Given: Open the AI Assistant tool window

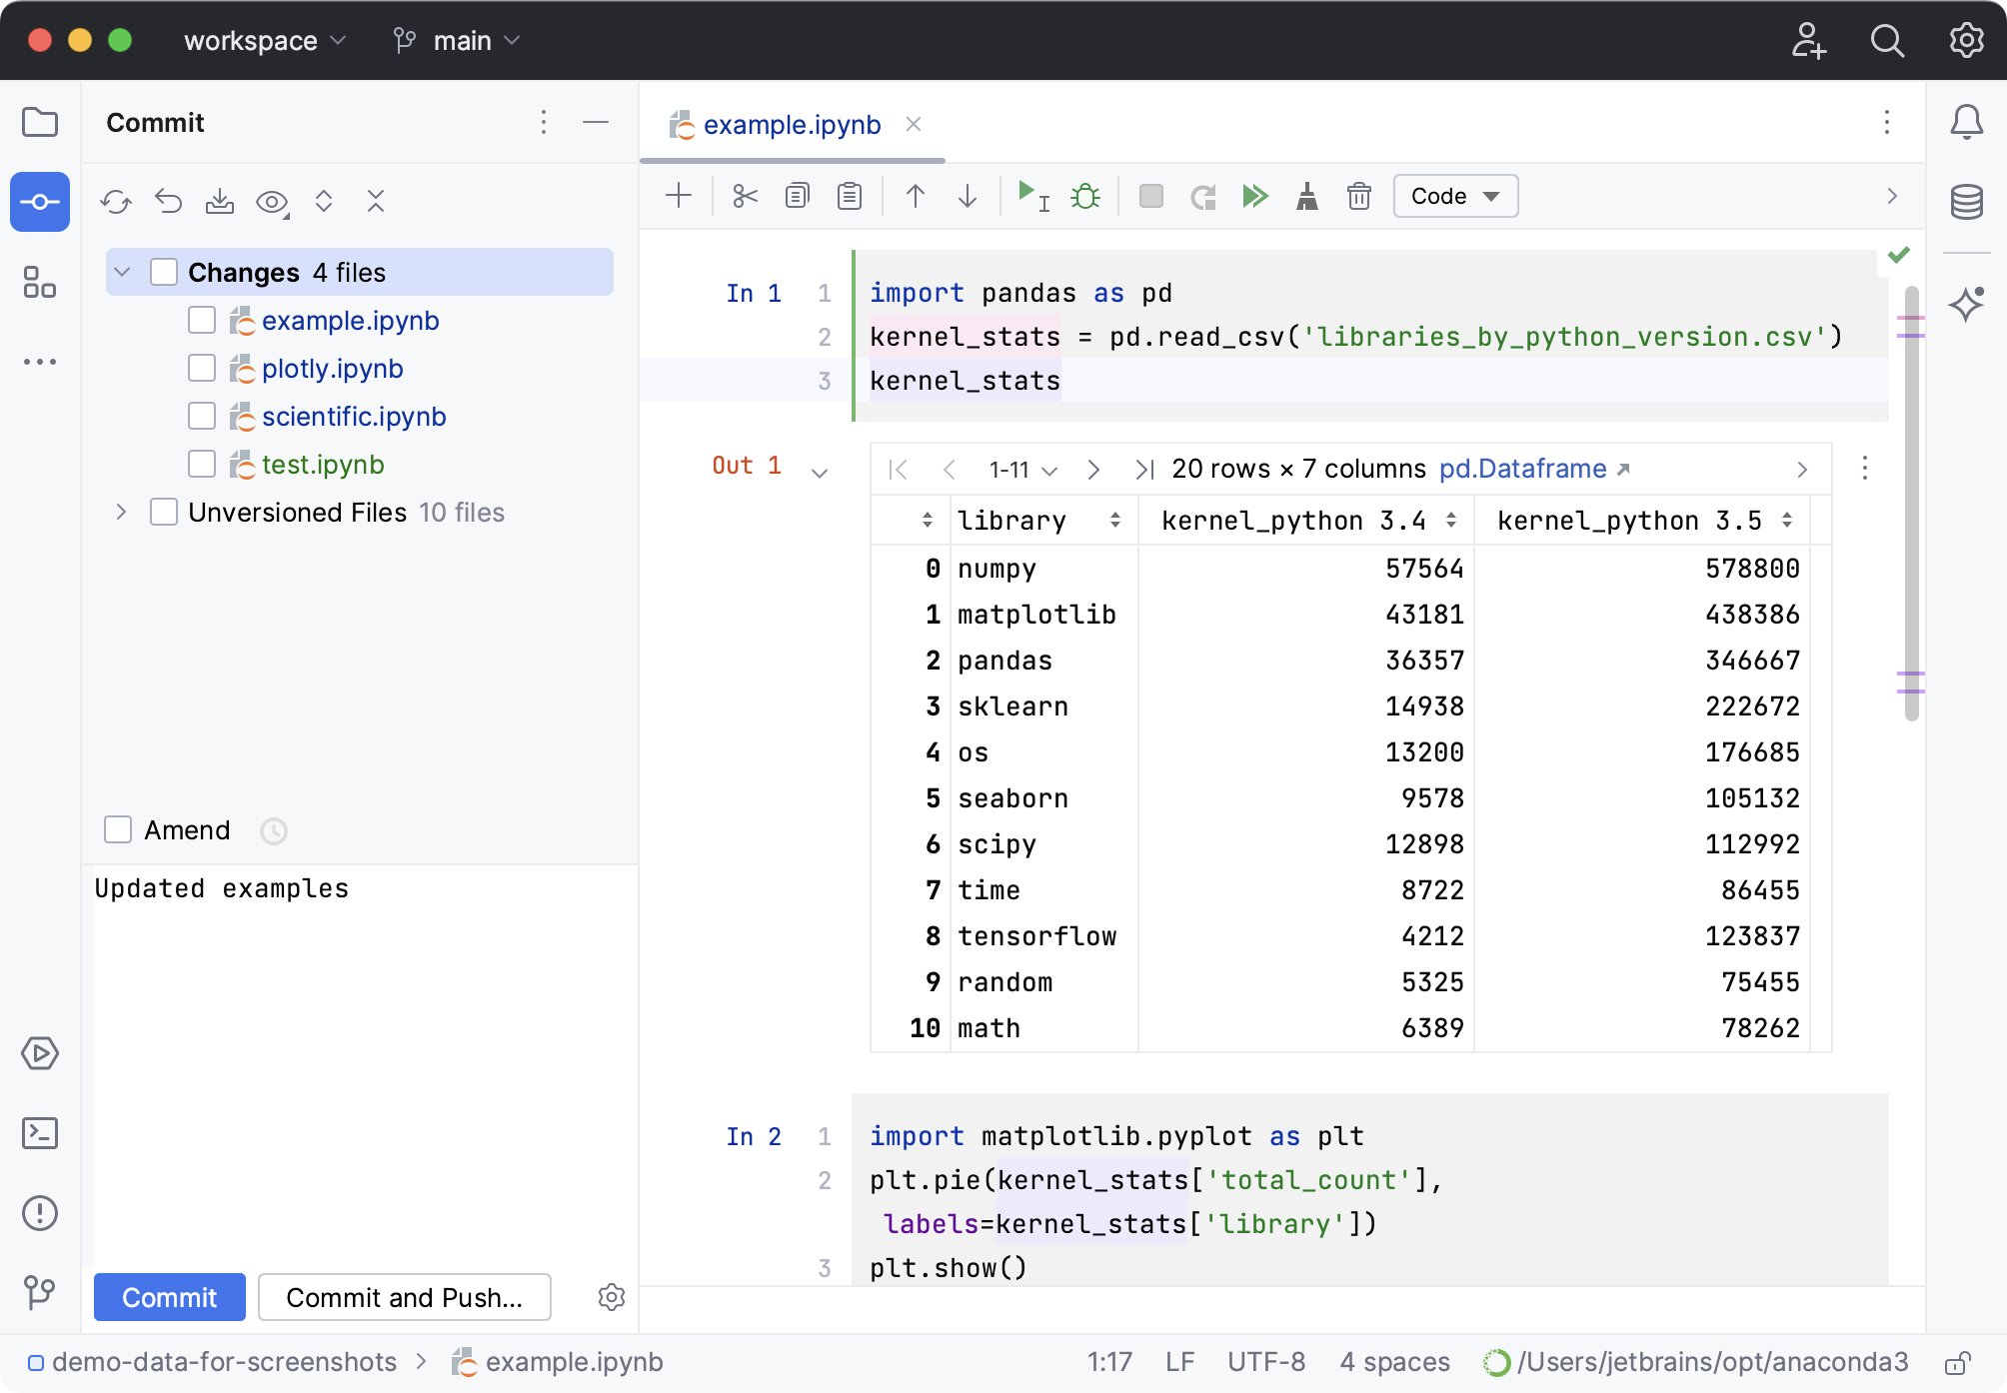Looking at the screenshot, I should tap(1967, 304).
